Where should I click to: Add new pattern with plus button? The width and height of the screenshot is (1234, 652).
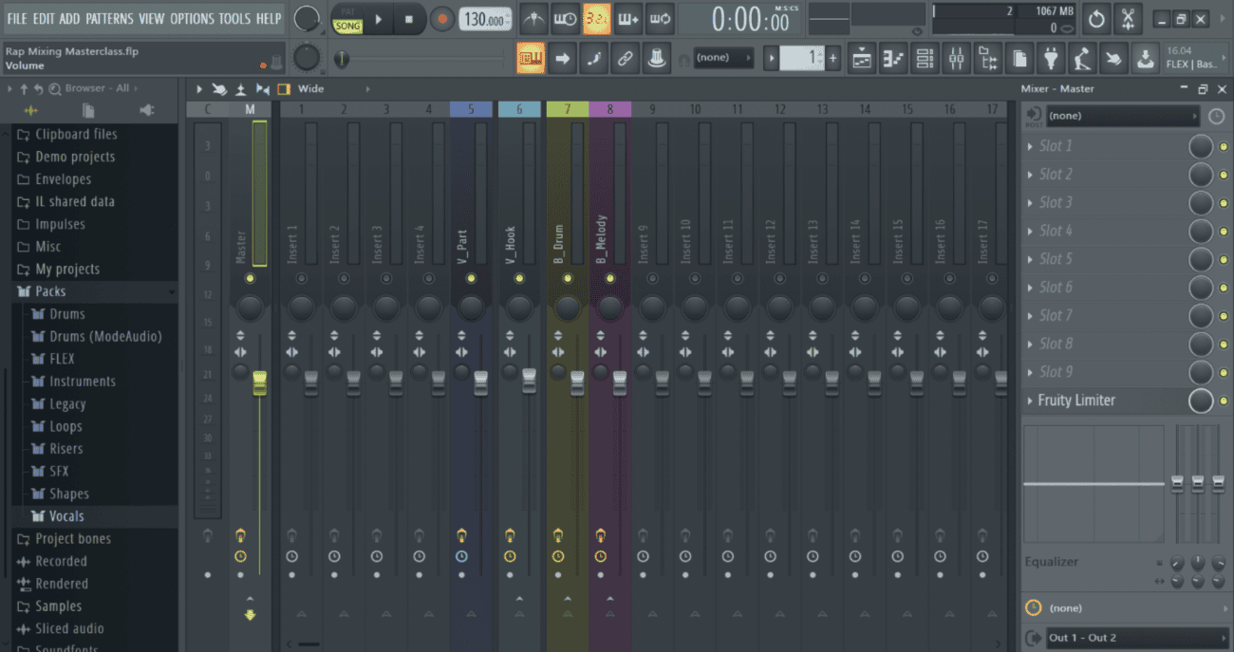(x=832, y=58)
